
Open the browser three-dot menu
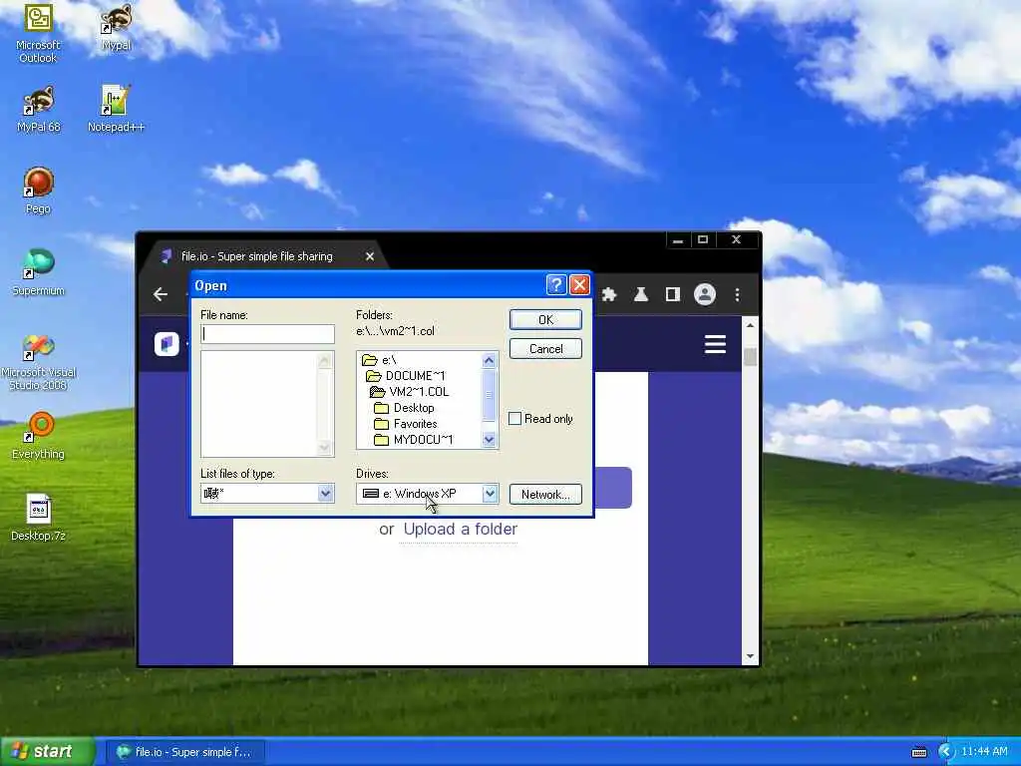[x=737, y=294]
